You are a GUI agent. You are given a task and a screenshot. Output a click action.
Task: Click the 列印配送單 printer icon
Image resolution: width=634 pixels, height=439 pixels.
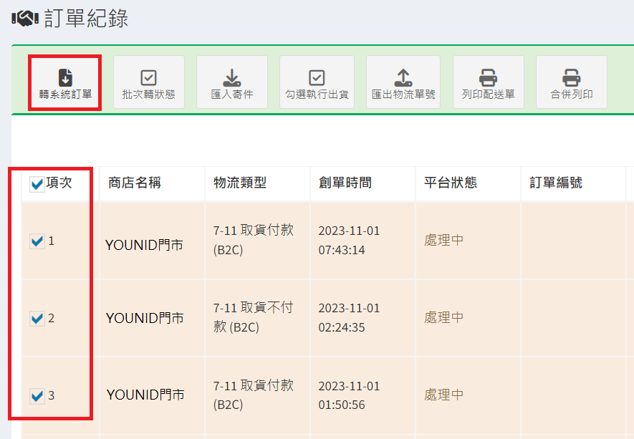coord(488,77)
